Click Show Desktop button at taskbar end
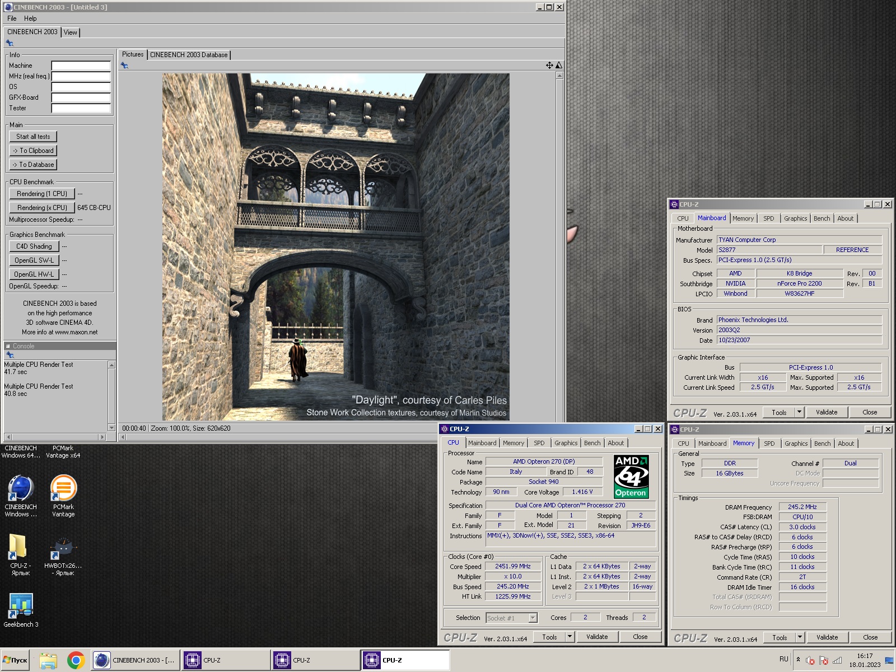Screen dimensions: 896x672 889,660
